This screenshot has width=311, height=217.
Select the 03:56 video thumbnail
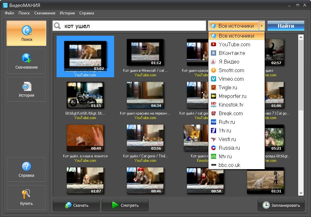[x=145, y=138]
